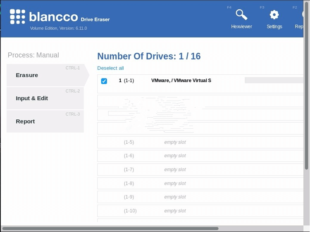Click empty slot row (1-7)
This screenshot has height=232, width=310.
(200, 170)
